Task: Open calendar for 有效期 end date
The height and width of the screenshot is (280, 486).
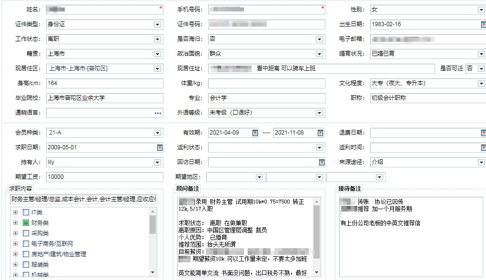Action: 321,133
